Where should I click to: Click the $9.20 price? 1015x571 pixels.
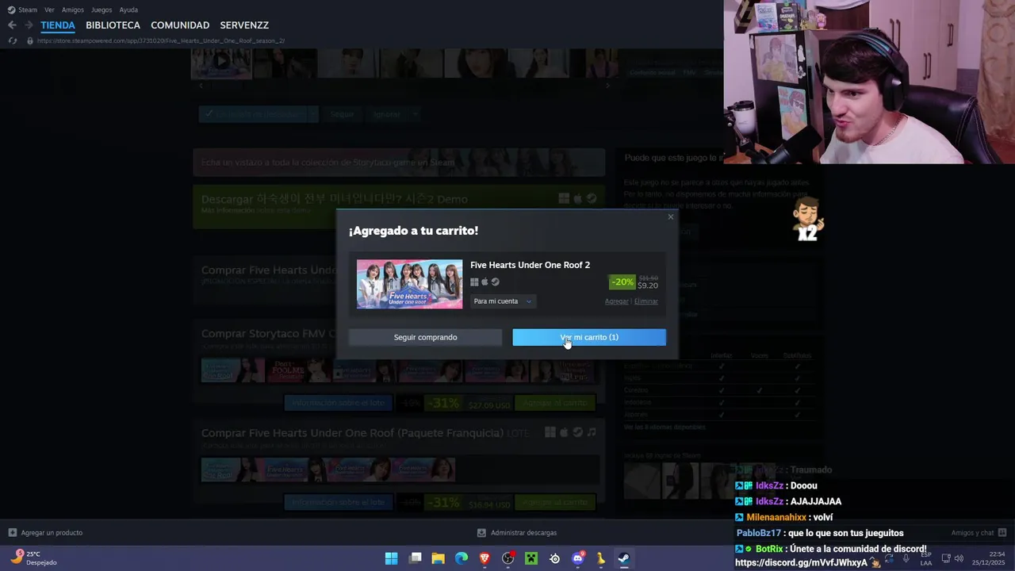click(x=648, y=285)
